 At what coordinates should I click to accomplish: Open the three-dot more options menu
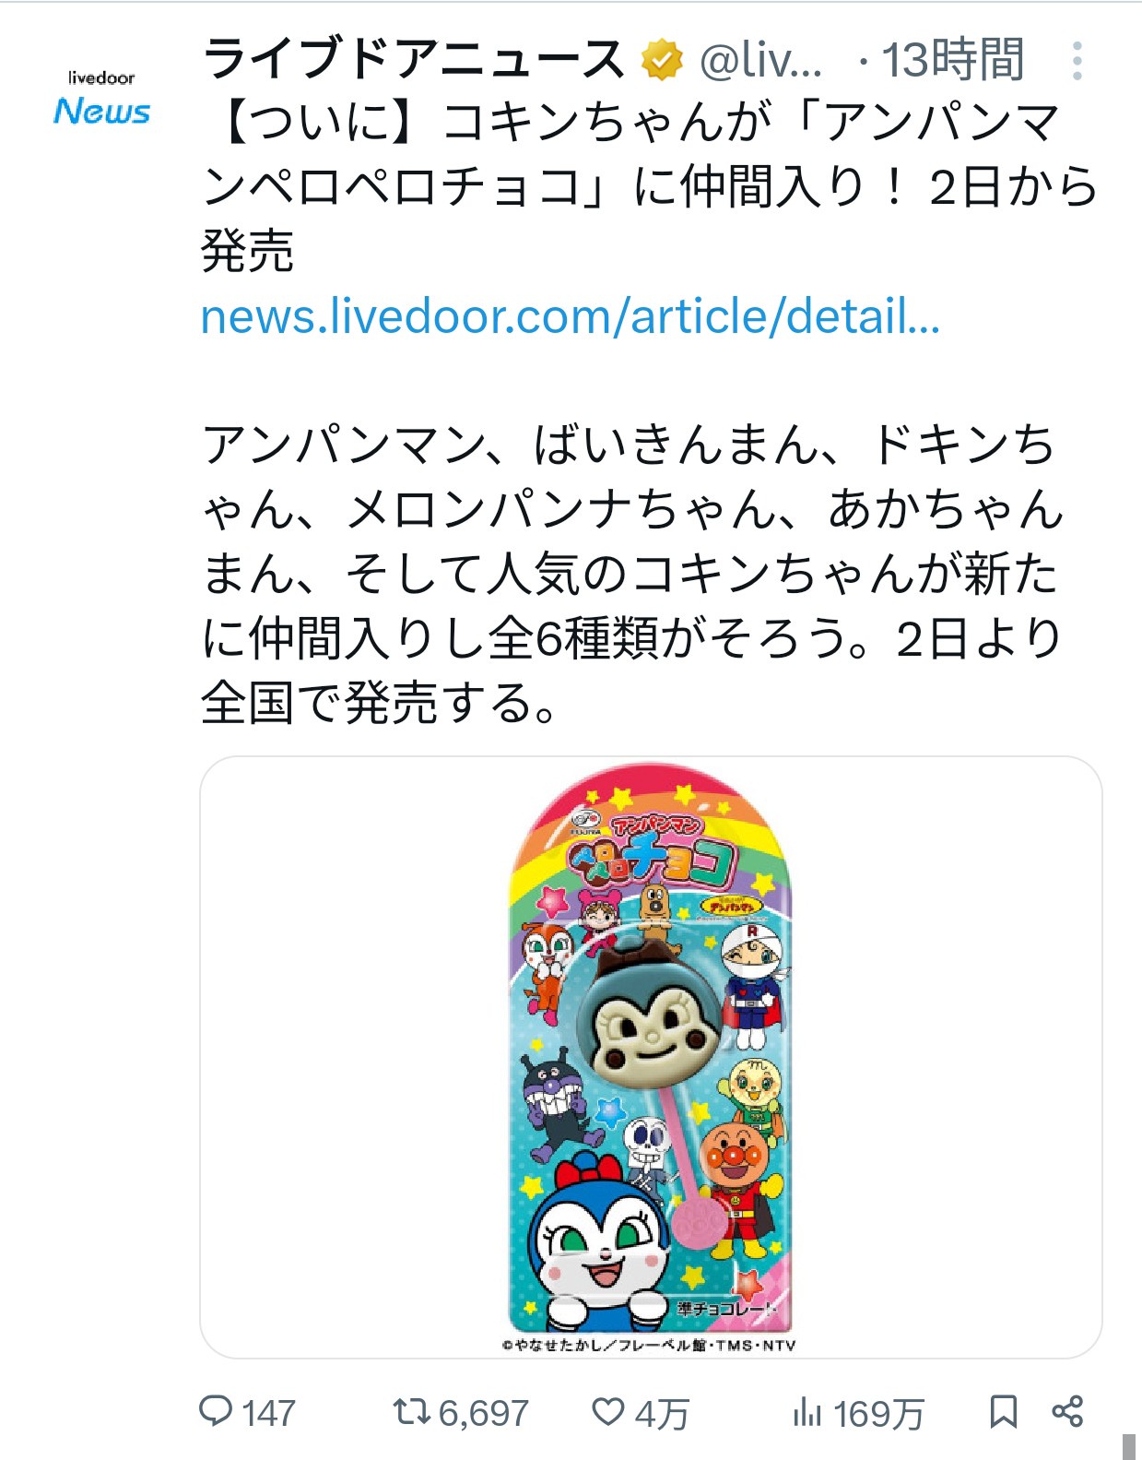[1077, 60]
